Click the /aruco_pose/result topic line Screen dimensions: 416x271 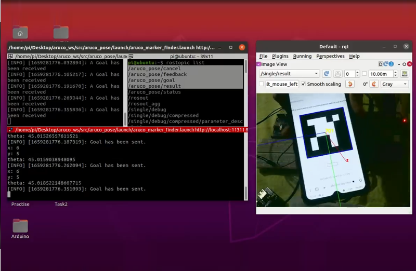(x=154, y=86)
